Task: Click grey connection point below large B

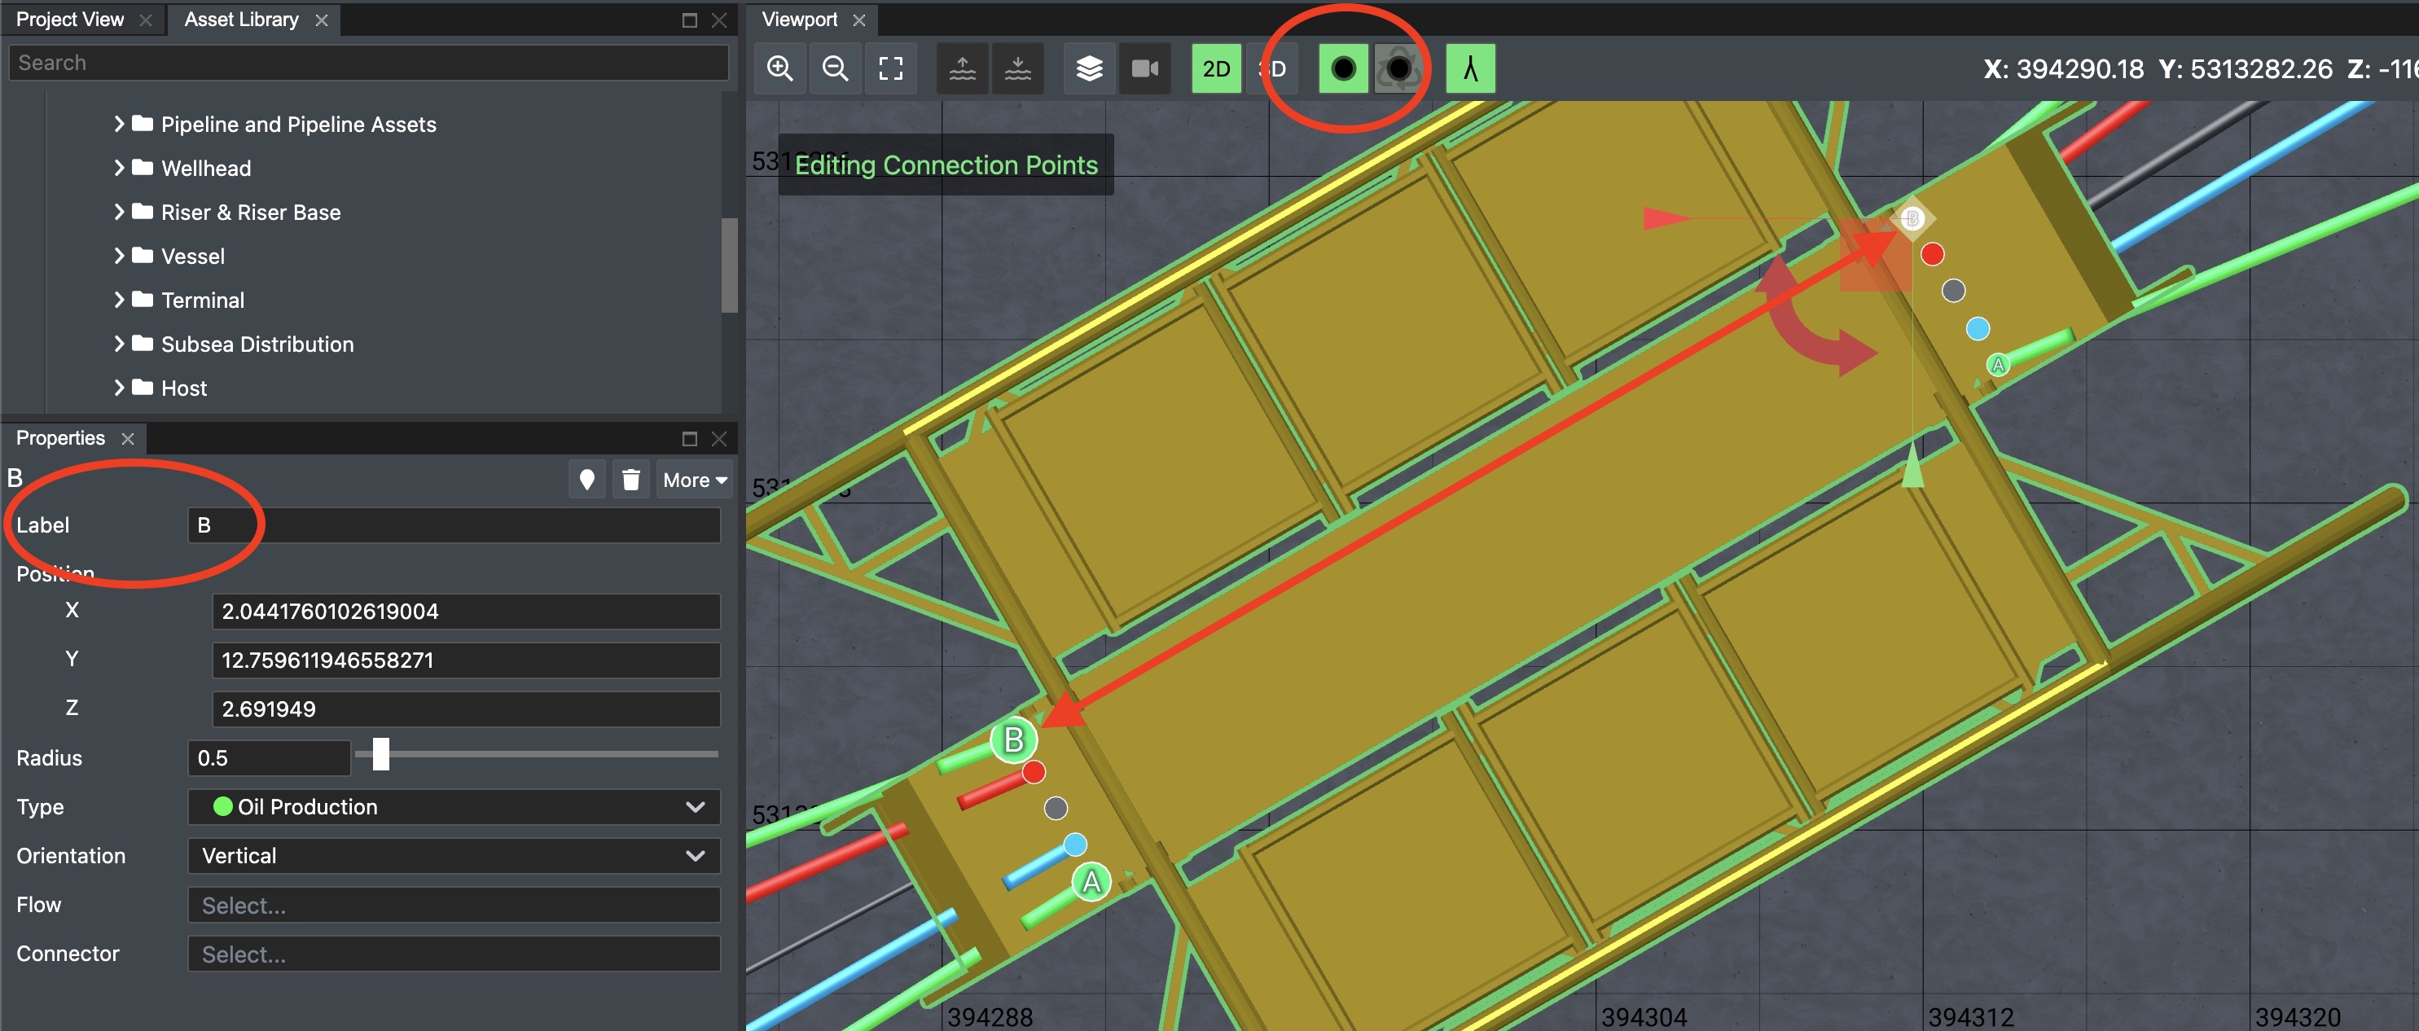Action: (x=1056, y=808)
